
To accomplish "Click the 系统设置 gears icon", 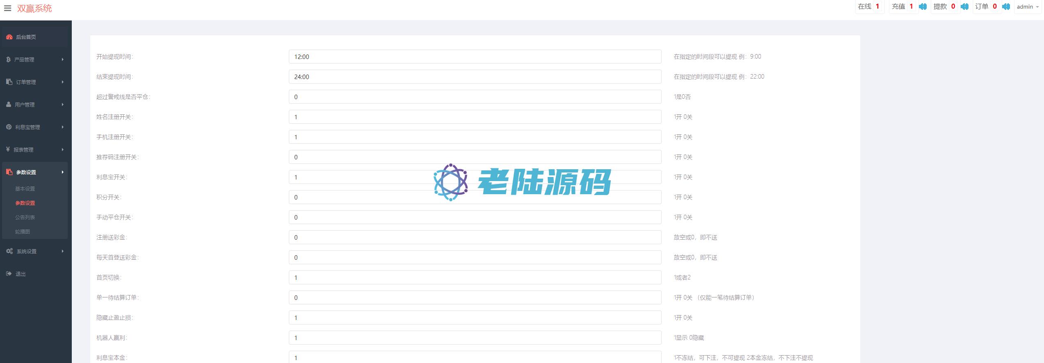I will coord(9,251).
